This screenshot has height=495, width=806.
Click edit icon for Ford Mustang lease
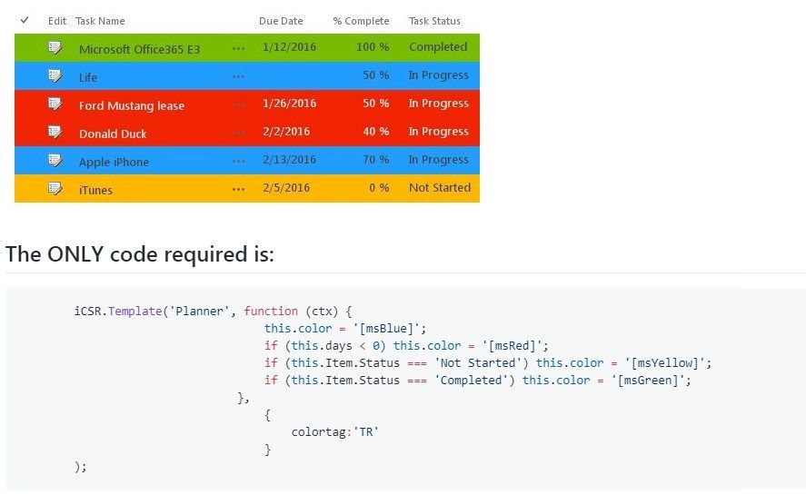point(55,104)
